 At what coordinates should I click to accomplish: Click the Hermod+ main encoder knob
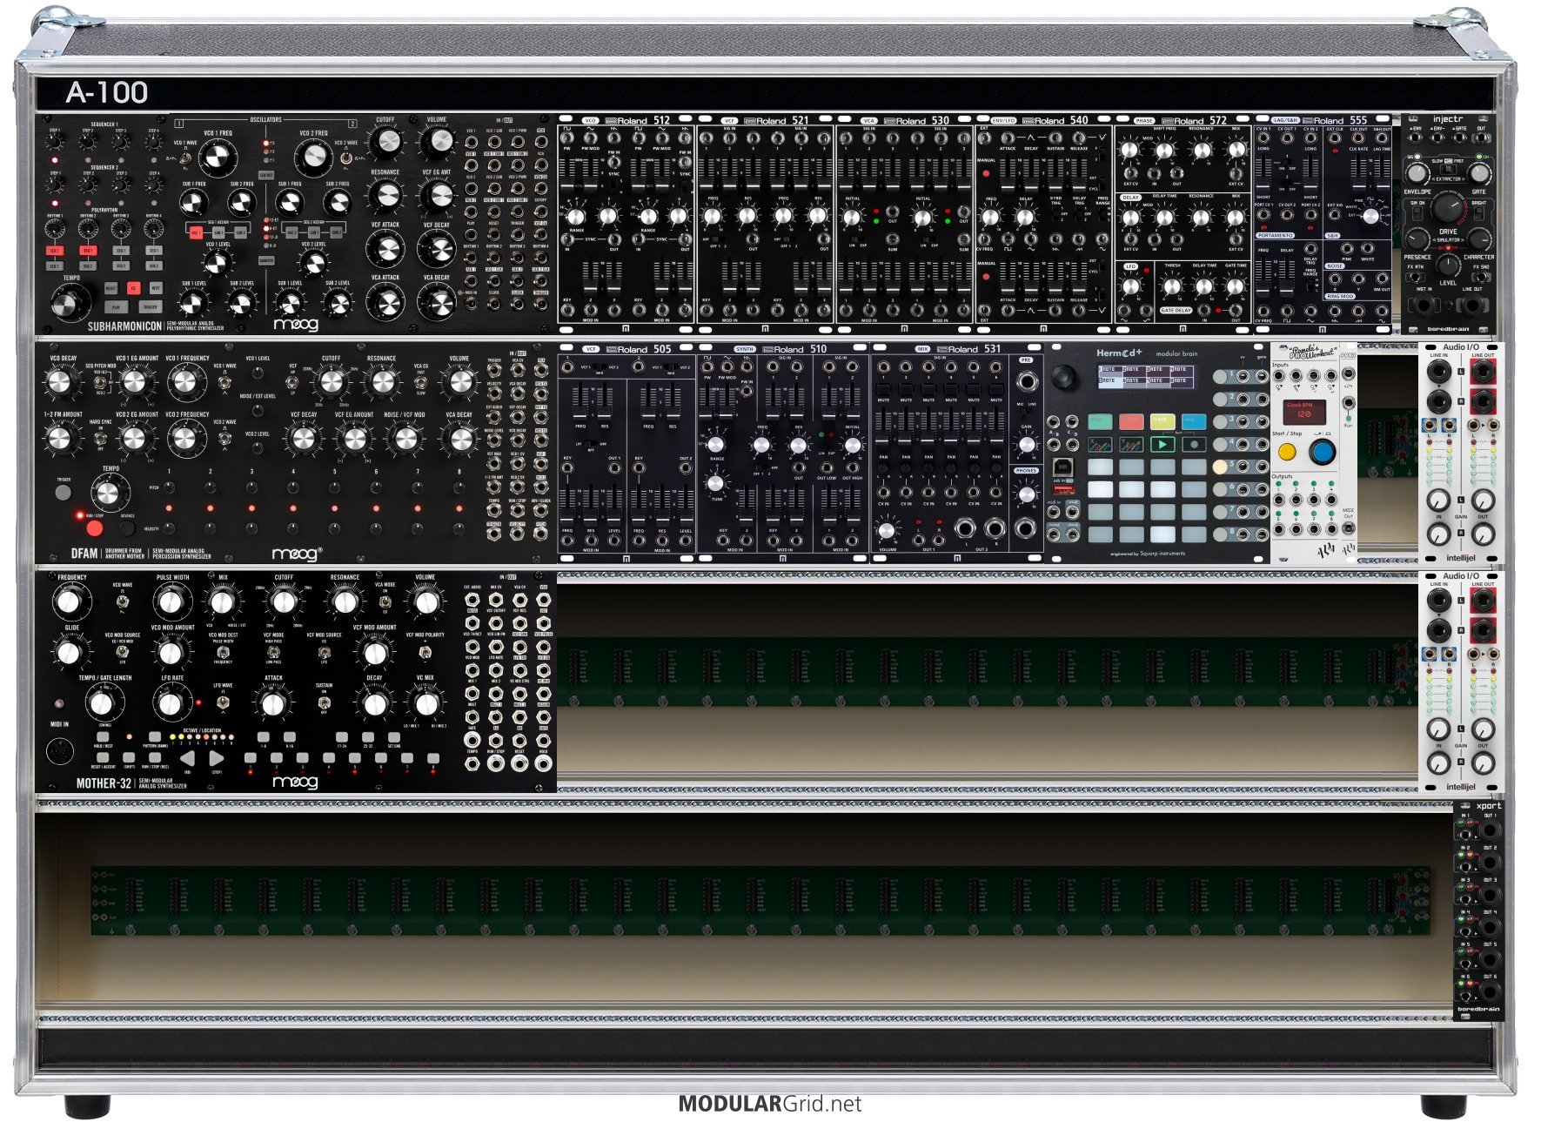(x=1063, y=377)
